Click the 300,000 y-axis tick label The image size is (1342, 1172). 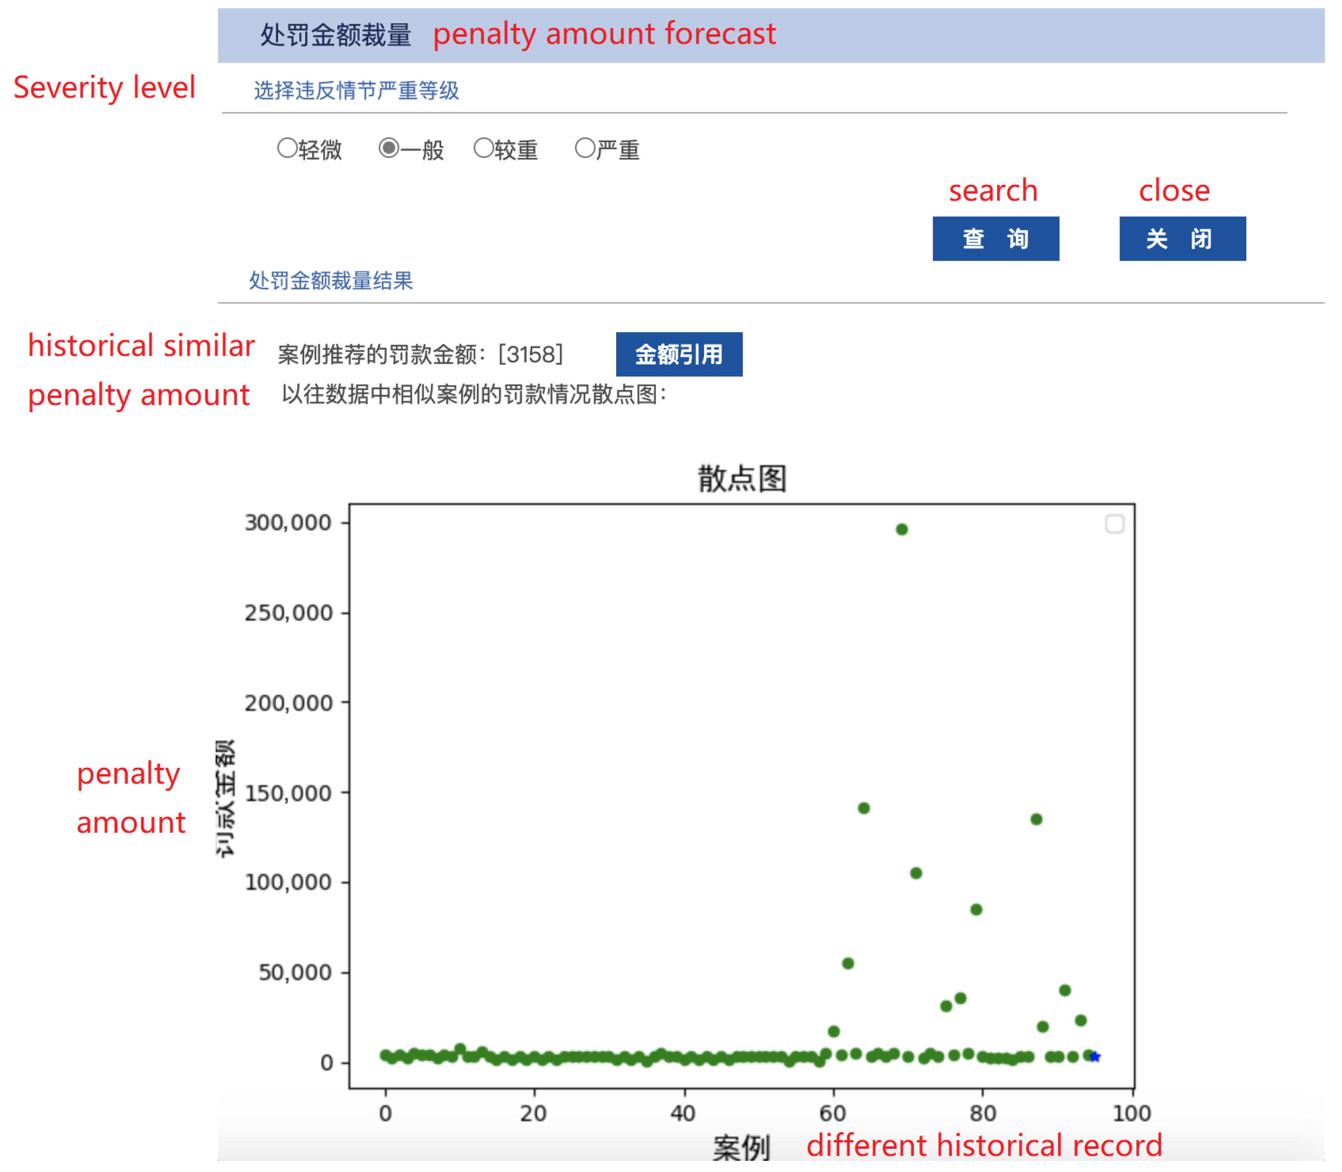pyautogui.click(x=288, y=523)
